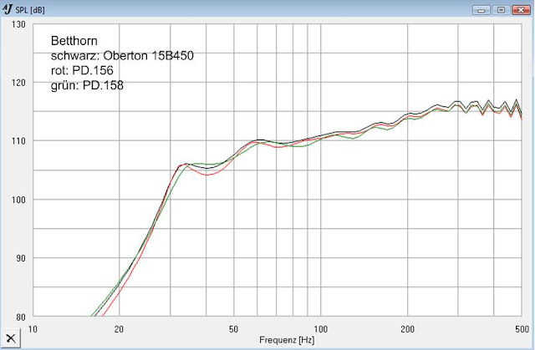The image size is (535, 350).
Task: Click the 'schwarz: Oberton 15B450' legend line
Action: point(122,56)
